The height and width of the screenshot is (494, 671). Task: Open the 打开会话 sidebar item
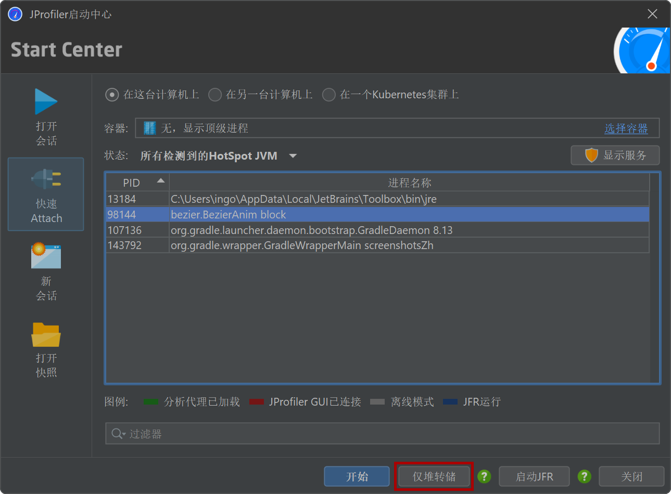click(x=46, y=117)
